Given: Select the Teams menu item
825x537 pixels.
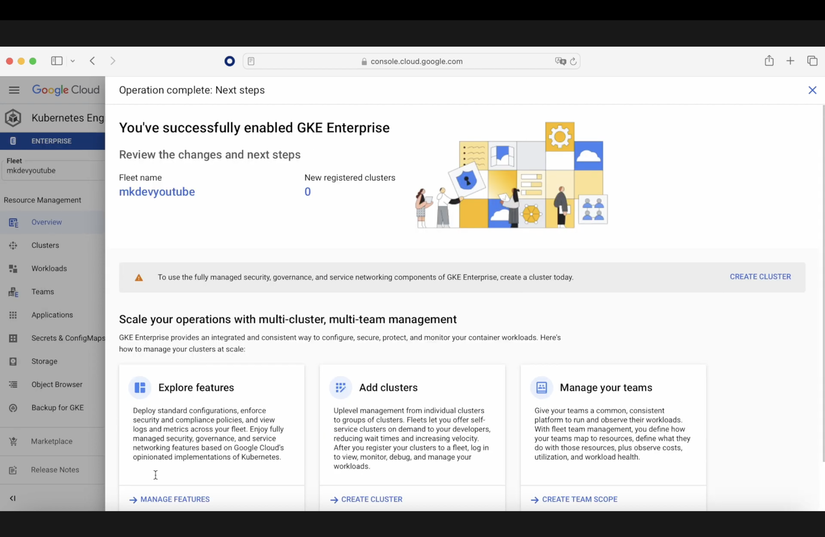Looking at the screenshot, I should 53,292.
